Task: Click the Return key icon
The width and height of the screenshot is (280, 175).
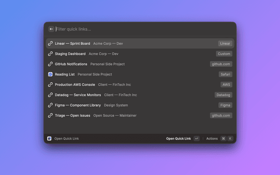Action: 196,138
